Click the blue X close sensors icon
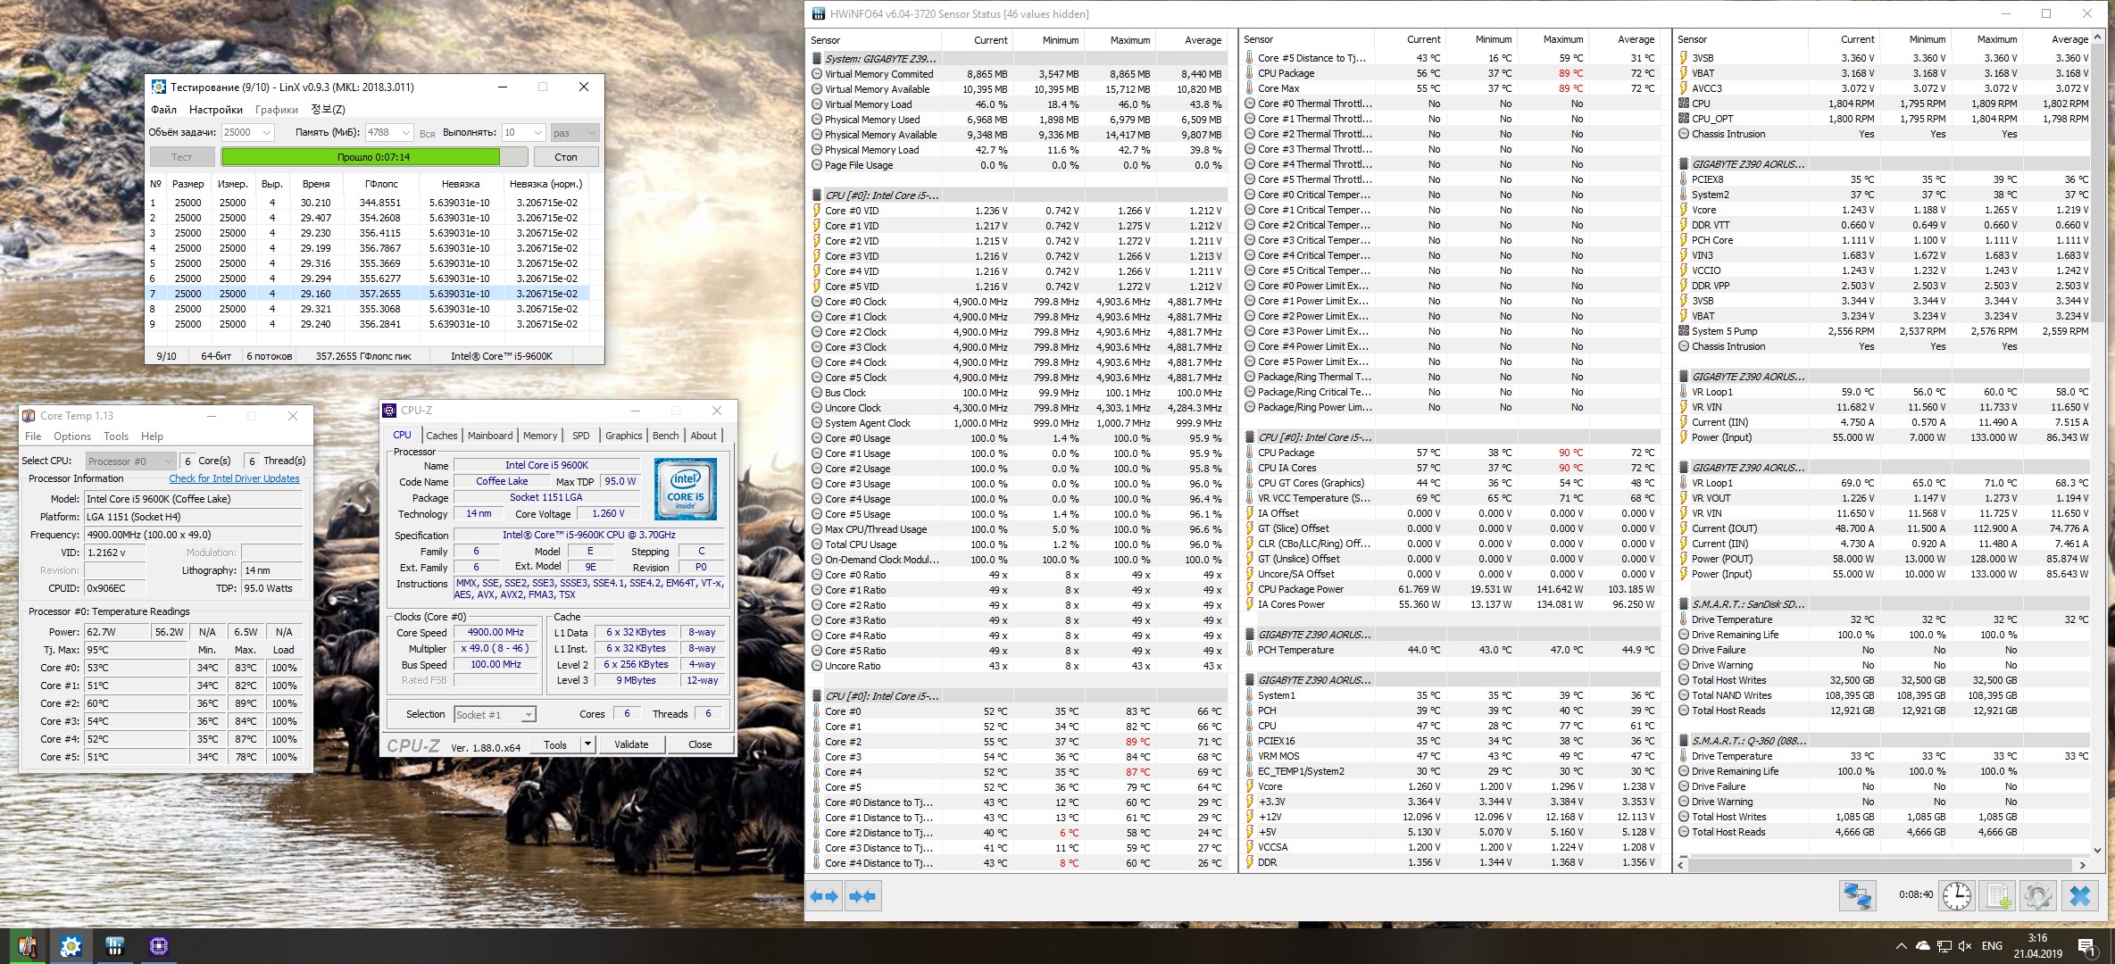The width and height of the screenshot is (2115, 964). coord(2079,895)
